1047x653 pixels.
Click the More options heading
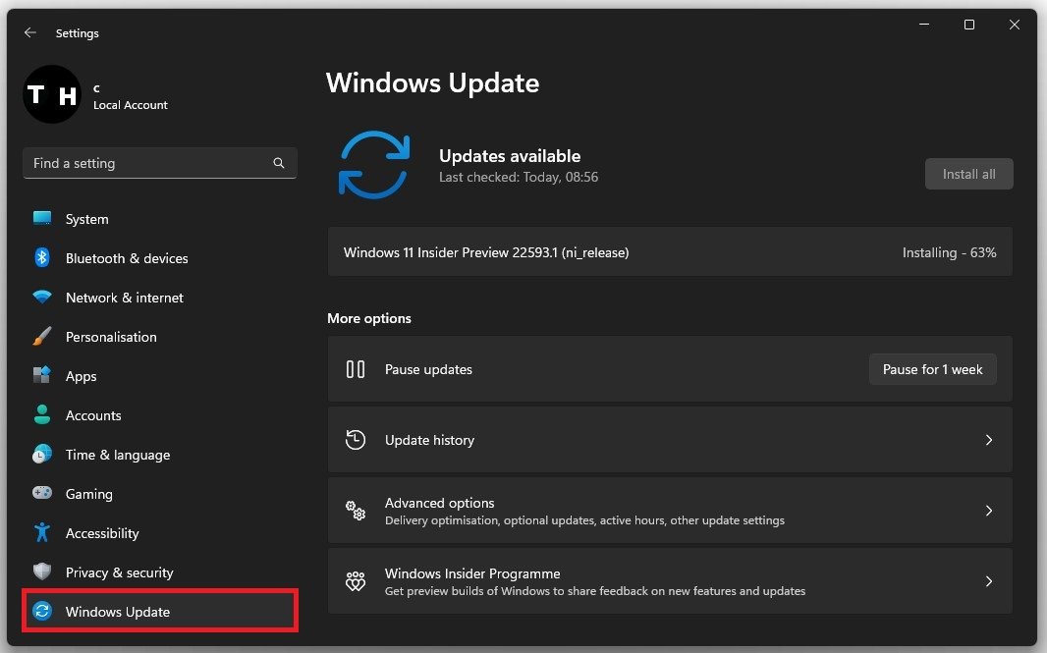[369, 318]
